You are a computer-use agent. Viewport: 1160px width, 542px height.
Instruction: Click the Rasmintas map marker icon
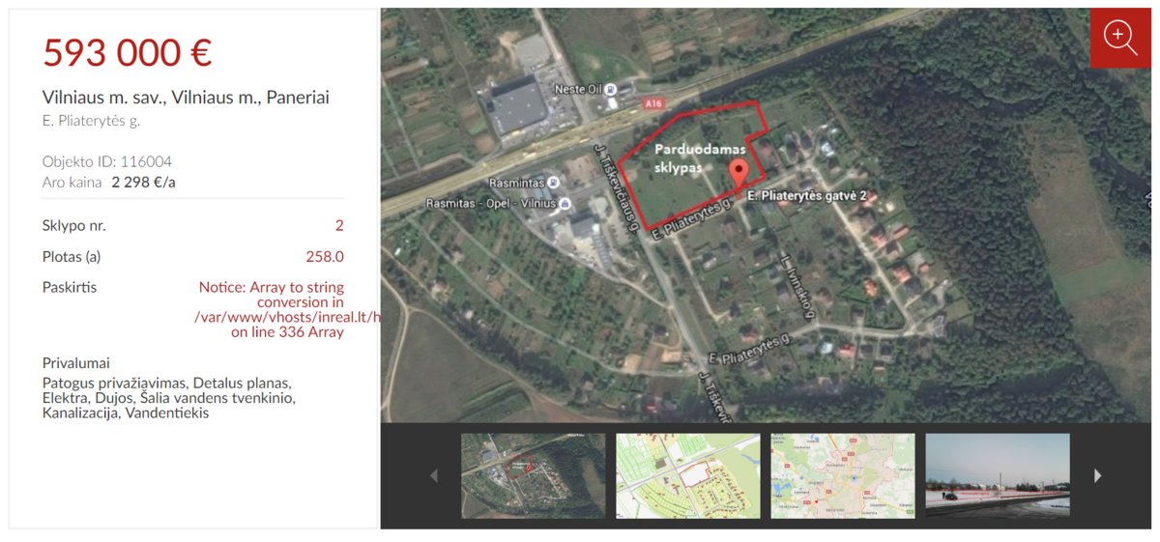click(552, 183)
